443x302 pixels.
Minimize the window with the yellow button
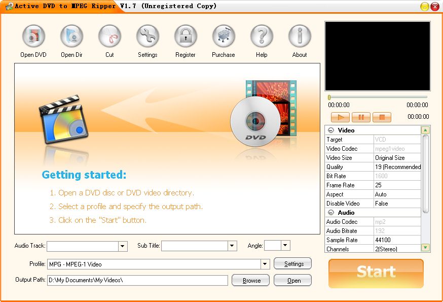coord(425,7)
